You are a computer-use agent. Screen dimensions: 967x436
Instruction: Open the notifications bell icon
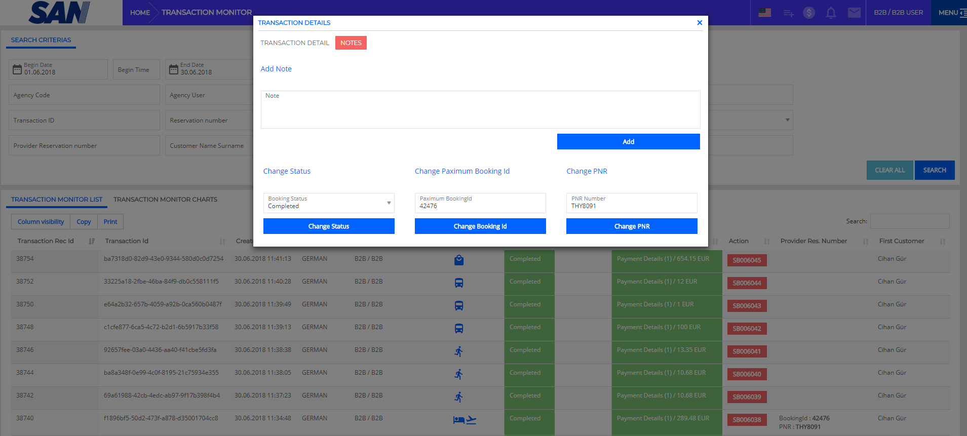click(831, 13)
